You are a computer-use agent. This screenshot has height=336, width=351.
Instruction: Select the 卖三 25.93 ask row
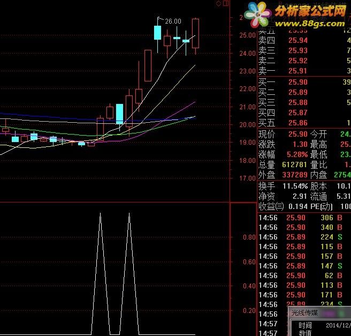(304, 50)
